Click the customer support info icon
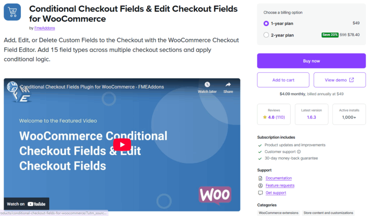370x216 pixels. [x=299, y=152]
